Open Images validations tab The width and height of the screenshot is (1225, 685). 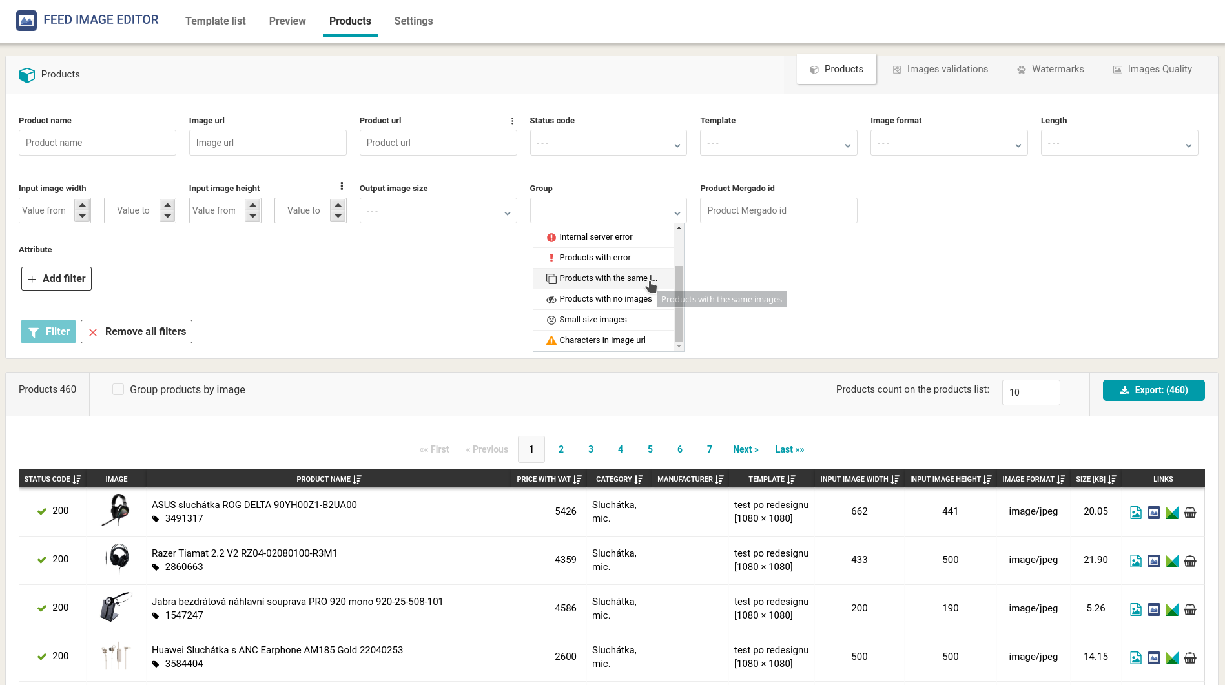[940, 69]
